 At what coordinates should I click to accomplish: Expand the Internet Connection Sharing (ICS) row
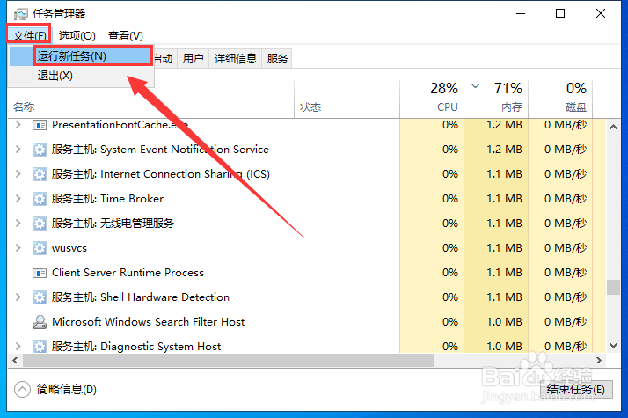coord(18,174)
